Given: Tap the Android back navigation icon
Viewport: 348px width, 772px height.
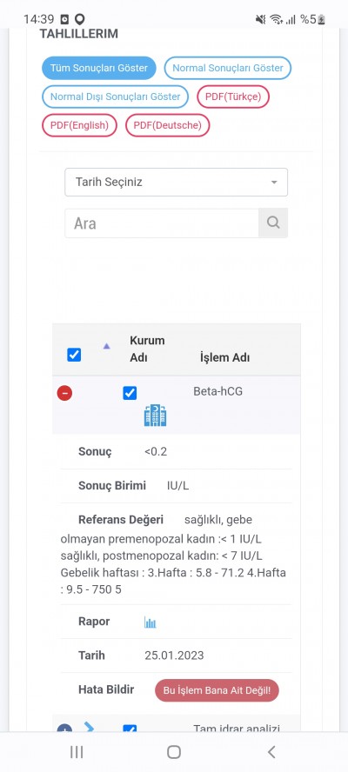Looking at the screenshot, I should coord(271,752).
